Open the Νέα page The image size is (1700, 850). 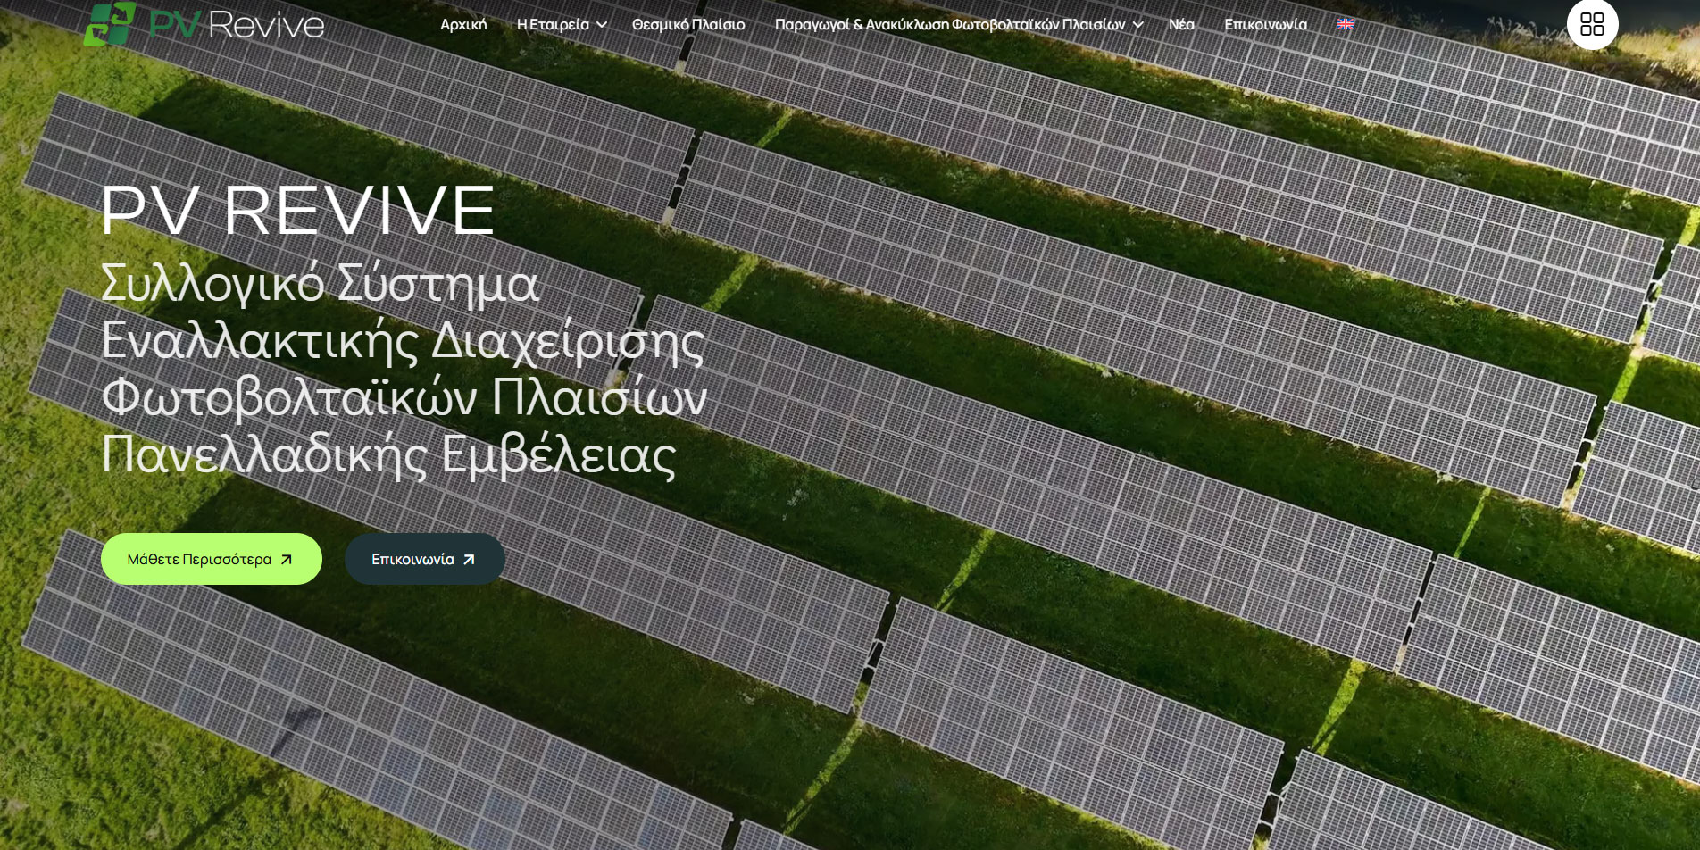pos(1181,24)
